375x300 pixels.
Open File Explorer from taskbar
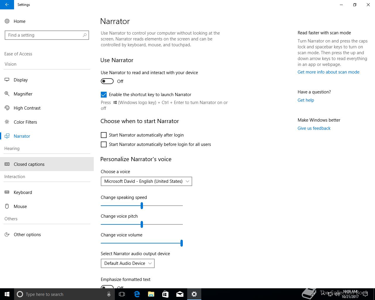[x=151, y=294]
